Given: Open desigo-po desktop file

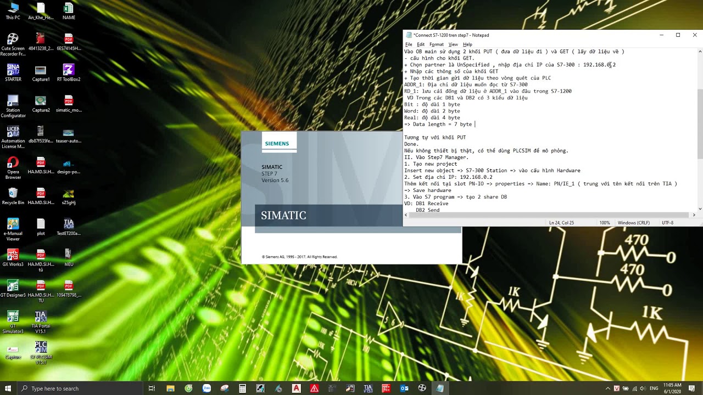Looking at the screenshot, I should [69, 165].
